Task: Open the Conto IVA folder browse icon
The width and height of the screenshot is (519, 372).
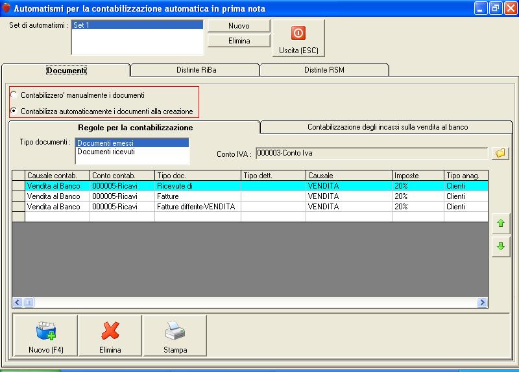Action: click(500, 153)
